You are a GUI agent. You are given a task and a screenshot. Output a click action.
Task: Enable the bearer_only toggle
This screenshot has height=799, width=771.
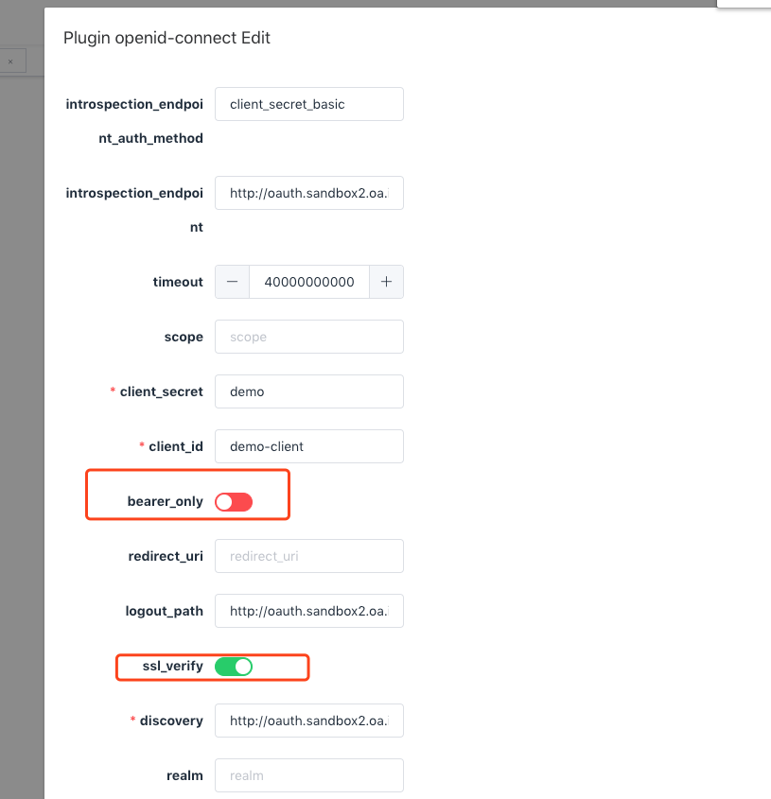click(x=233, y=501)
